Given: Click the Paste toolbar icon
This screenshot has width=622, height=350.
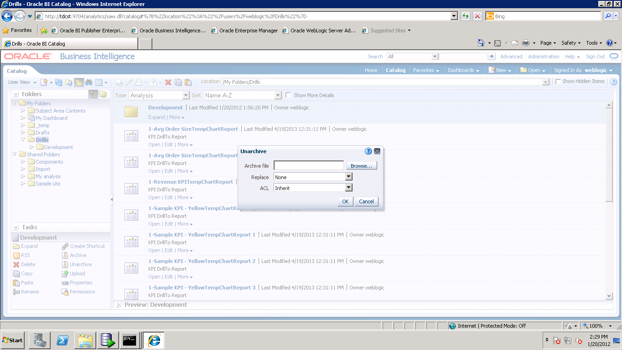Looking at the screenshot, I should [x=188, y=82].
